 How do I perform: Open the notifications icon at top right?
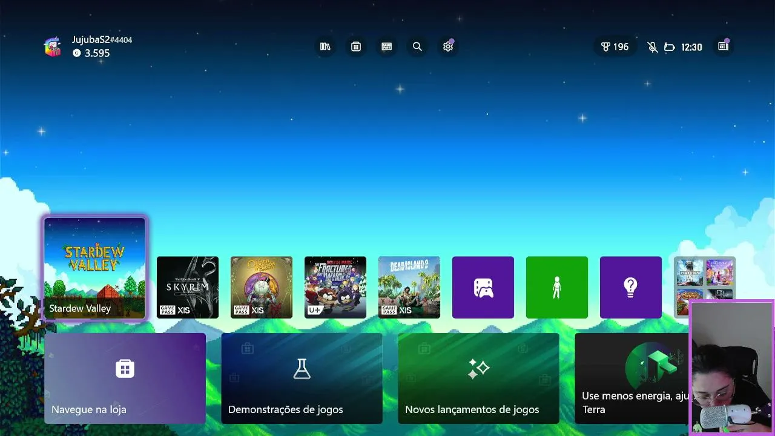723,47
